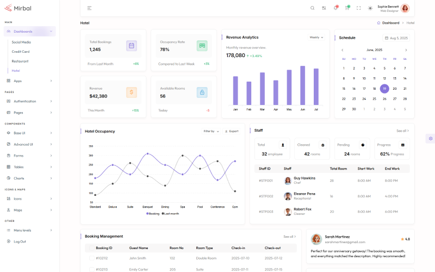Open the notifications bell
The width and height of the screenshot is (435, 272).
point(335,8)
